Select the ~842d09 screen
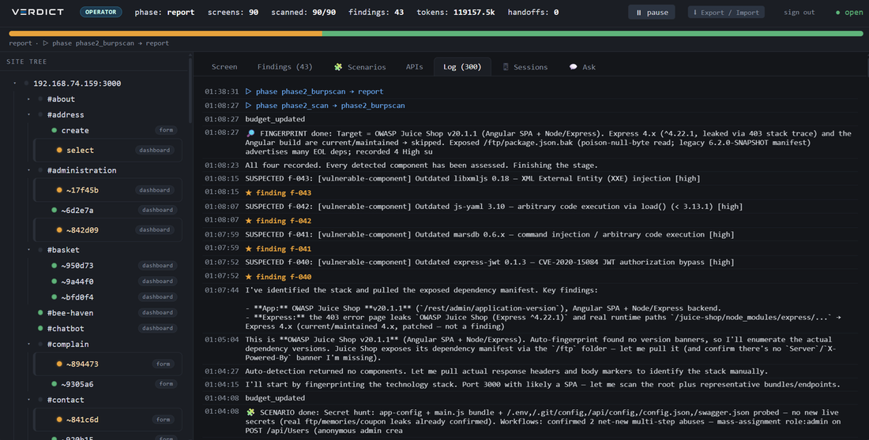This screenshot has height=440, width=869. [107, 229]
